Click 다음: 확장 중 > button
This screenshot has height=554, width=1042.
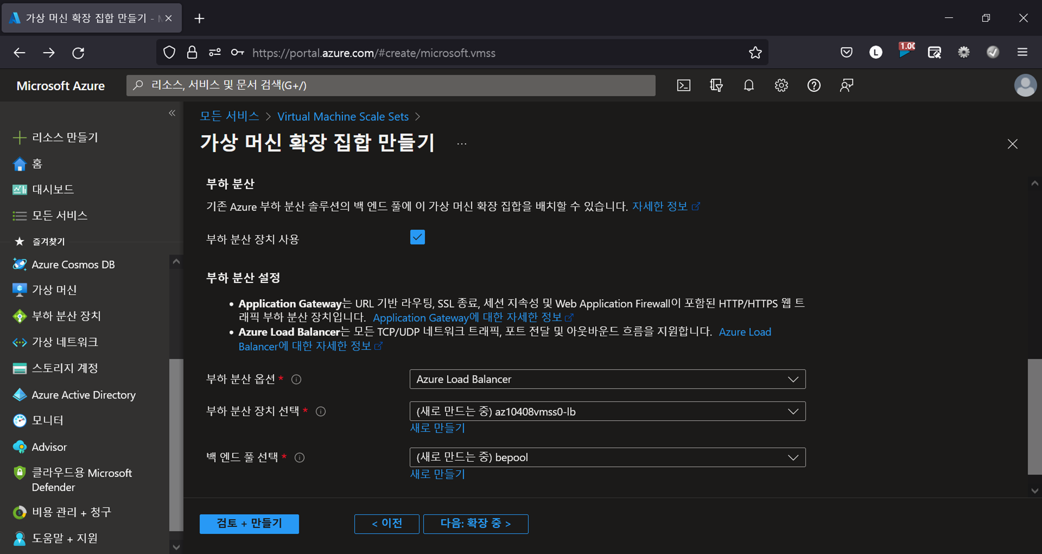476,524
